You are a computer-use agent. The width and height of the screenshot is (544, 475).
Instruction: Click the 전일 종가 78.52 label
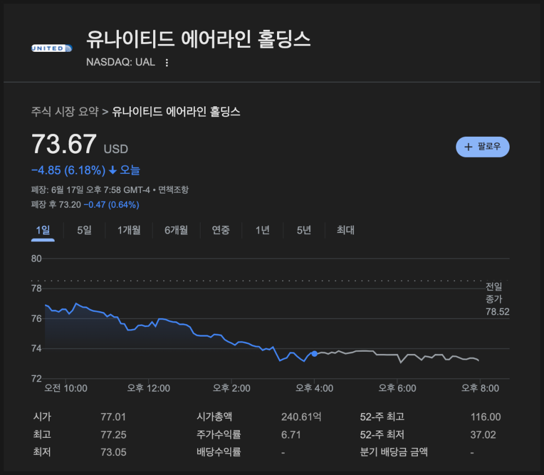coord(497,299)
